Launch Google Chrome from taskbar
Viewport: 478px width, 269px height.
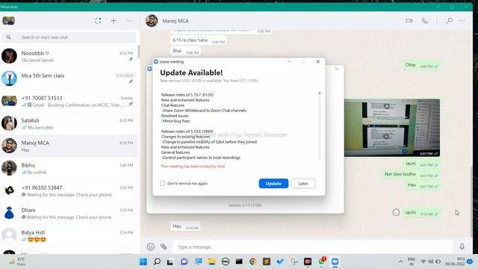coord(252,262)
